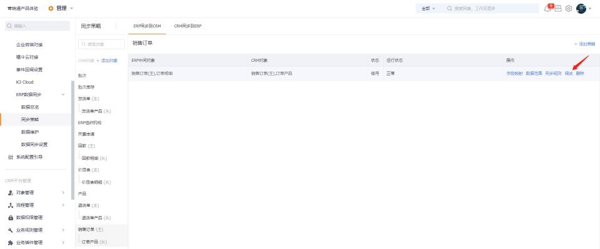
Task: Click the user avatar picture
Action: [581, 8]
